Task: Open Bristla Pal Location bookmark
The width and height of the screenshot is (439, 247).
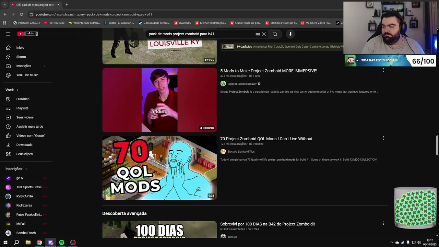Action: (x=119, y=23)
